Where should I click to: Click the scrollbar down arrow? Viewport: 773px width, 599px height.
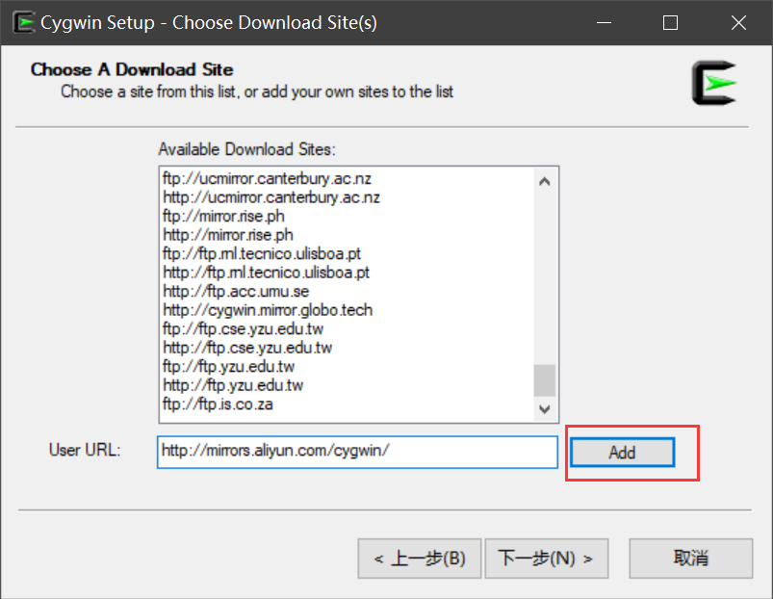(x=545, y=408)
